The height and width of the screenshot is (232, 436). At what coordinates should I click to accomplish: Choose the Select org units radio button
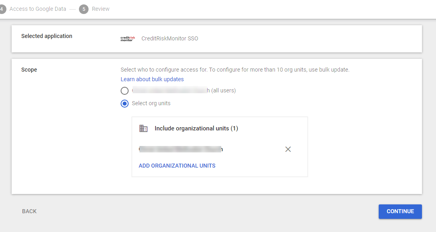click(x=125, y=104)
